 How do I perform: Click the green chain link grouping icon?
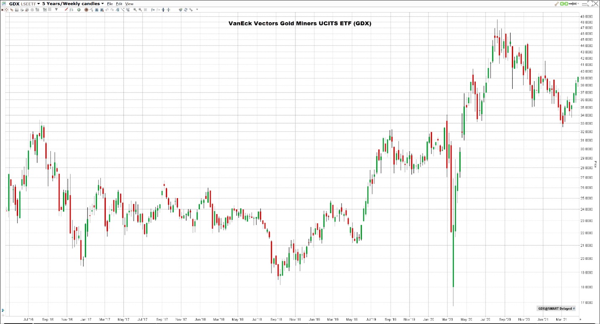click(564, 4)
